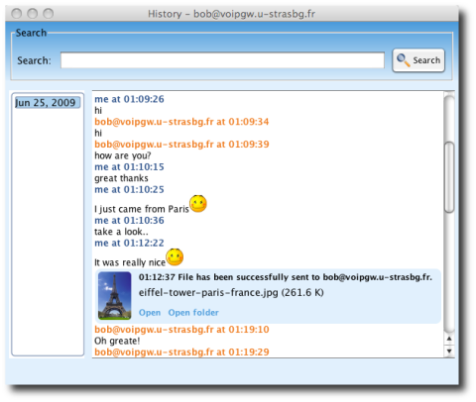
Task: Click the 'how are you?' message
Action: (123, 155)
